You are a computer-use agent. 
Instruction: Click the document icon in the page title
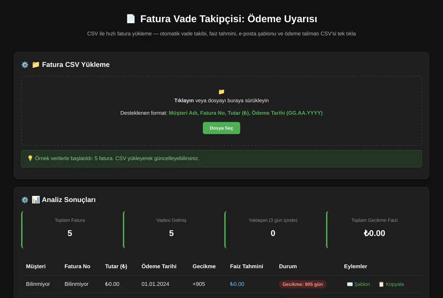(131, 19)
